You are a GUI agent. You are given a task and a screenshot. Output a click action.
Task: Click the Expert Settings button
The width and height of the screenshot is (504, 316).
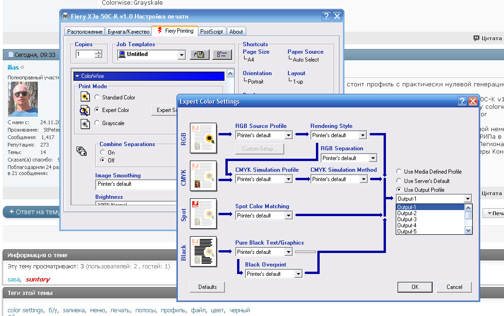(x=165, y=110)
